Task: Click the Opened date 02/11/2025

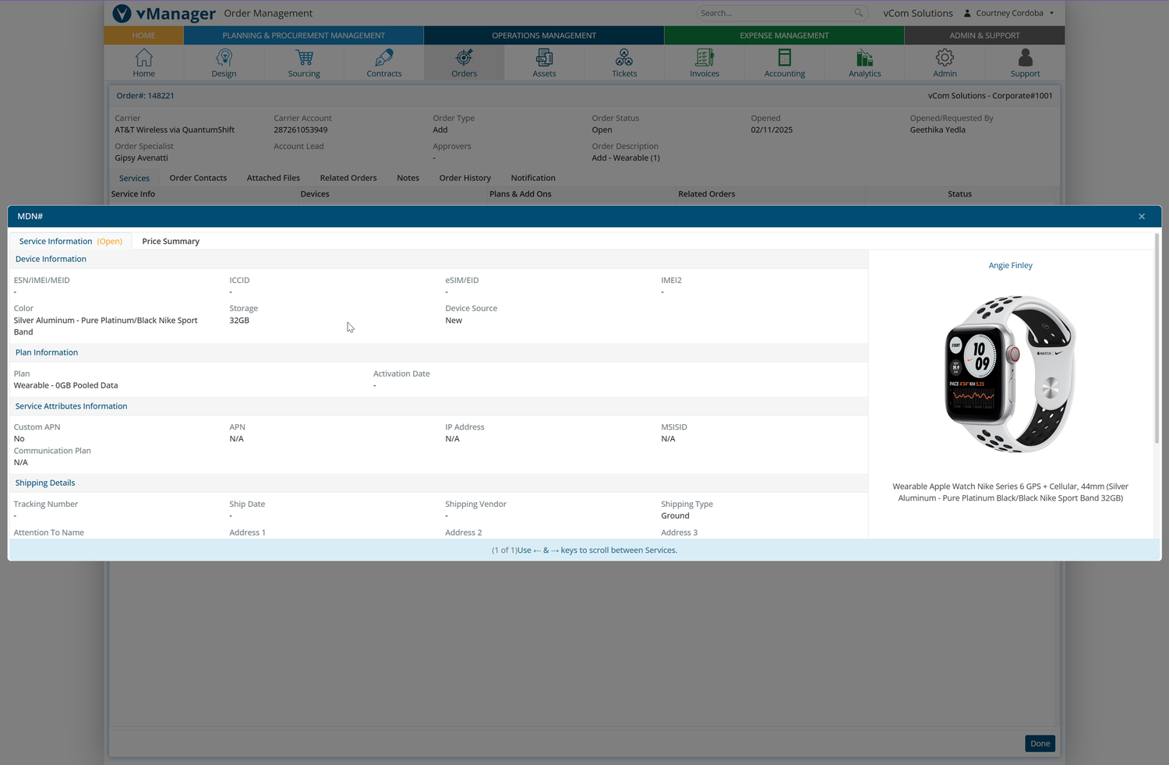Action: [772, 129]
